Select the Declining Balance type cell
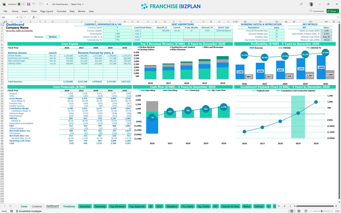The width and height of the screenshot is (341, 213). (224, 31)
